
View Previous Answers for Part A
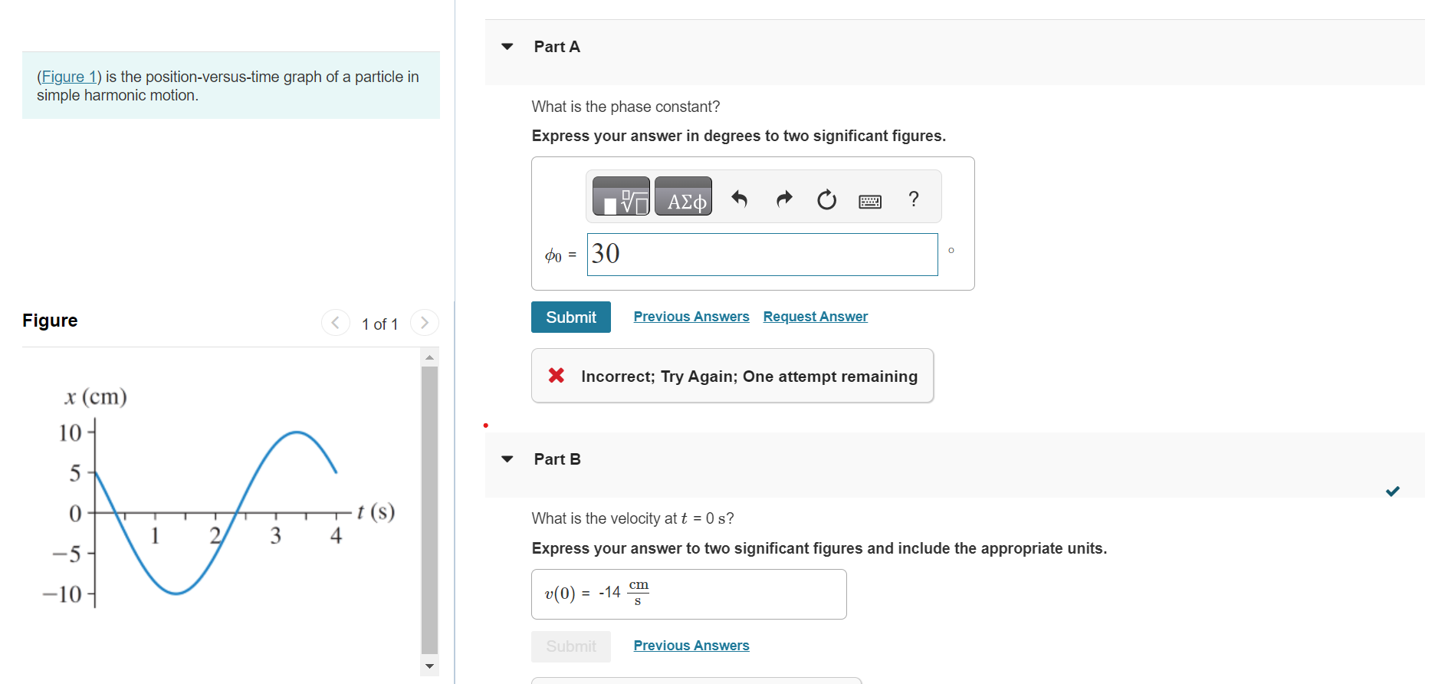click(x=691, y=316)
